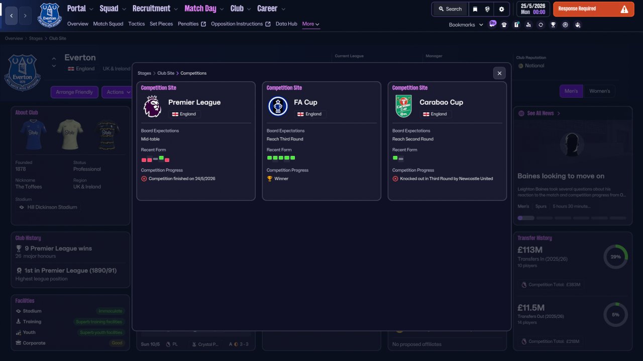Close the Competitions popup

click(499, 73)
